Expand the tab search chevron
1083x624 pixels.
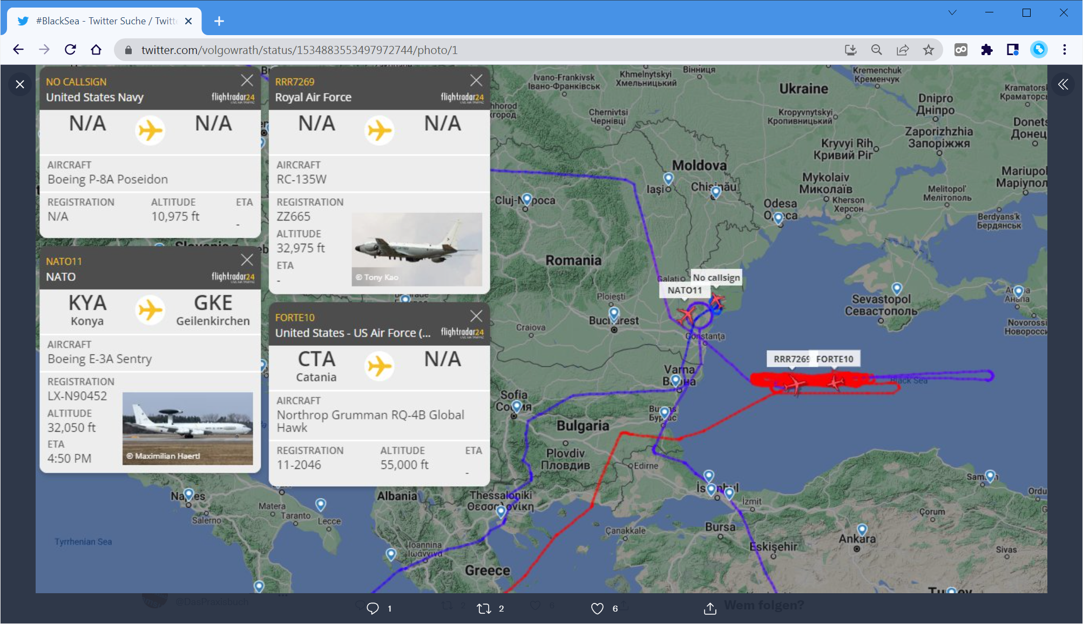coord(952,12)
